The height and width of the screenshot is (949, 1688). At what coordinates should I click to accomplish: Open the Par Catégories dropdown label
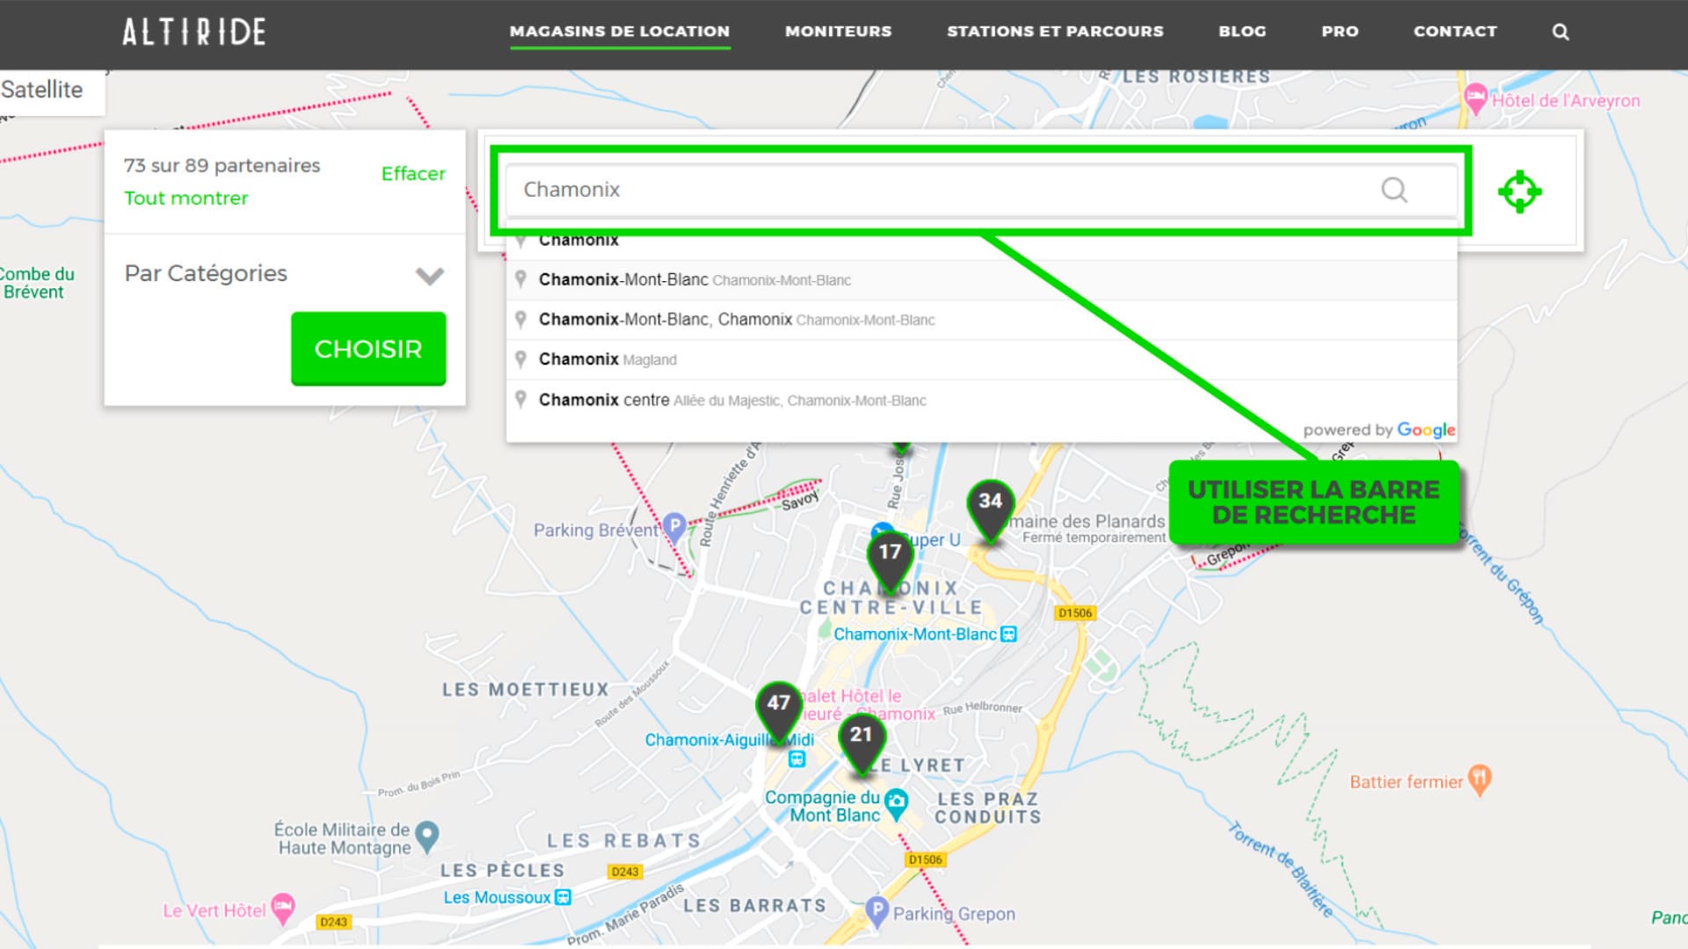point(206,273)
